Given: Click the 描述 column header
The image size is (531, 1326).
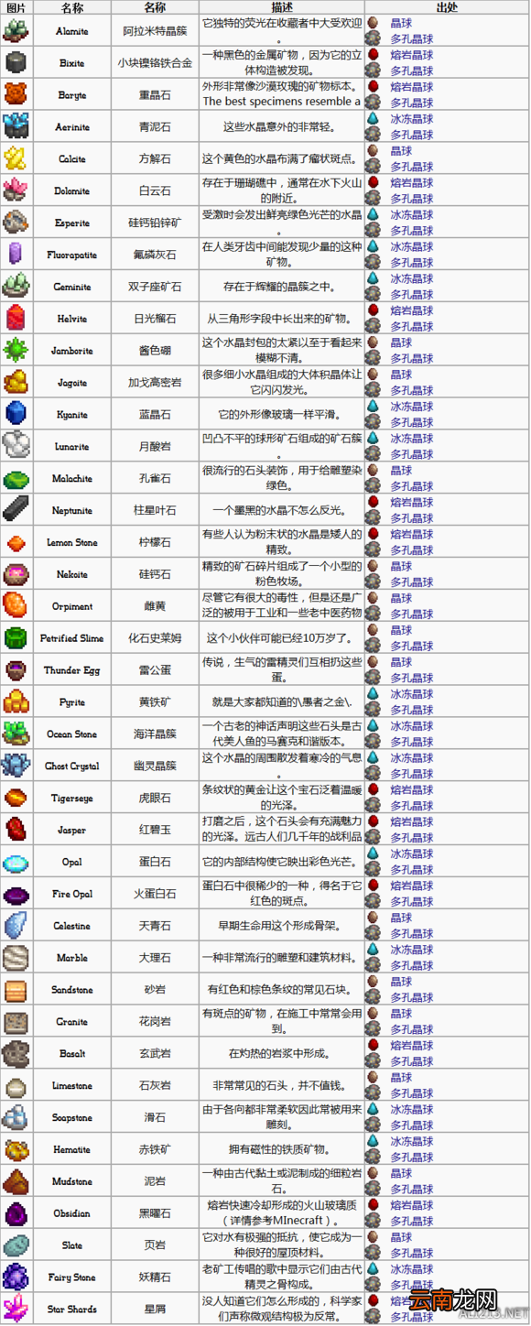Looking at the screenshot, I should [x=283, y=7].
